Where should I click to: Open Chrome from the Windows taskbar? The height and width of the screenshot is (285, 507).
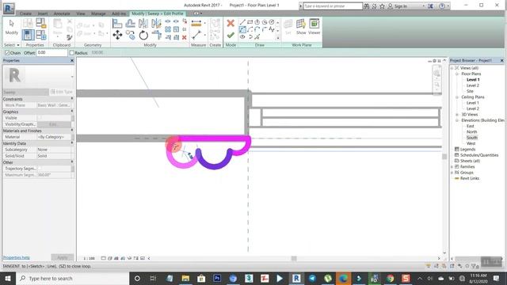(x=391, y=278)
